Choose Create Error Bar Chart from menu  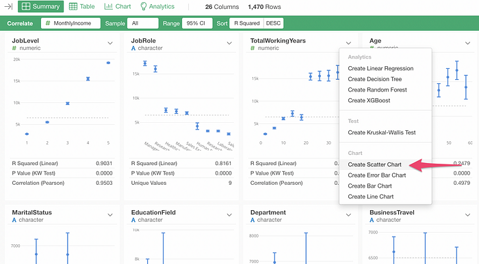pyautogui.click(x=385, y=175)
